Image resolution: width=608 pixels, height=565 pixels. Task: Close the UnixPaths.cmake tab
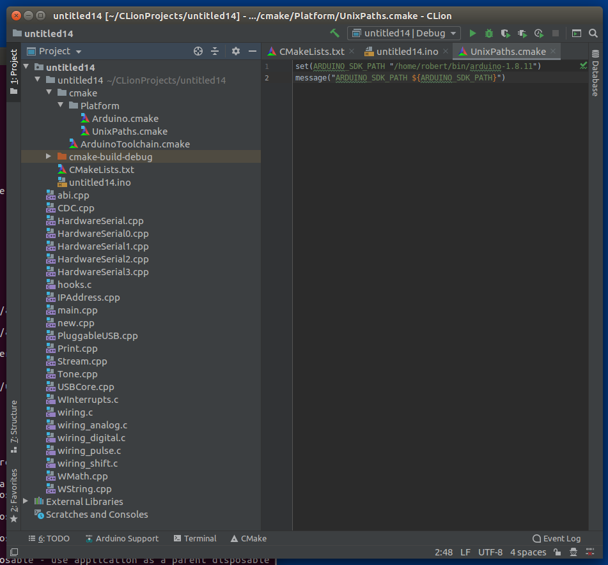click(553, 51)
